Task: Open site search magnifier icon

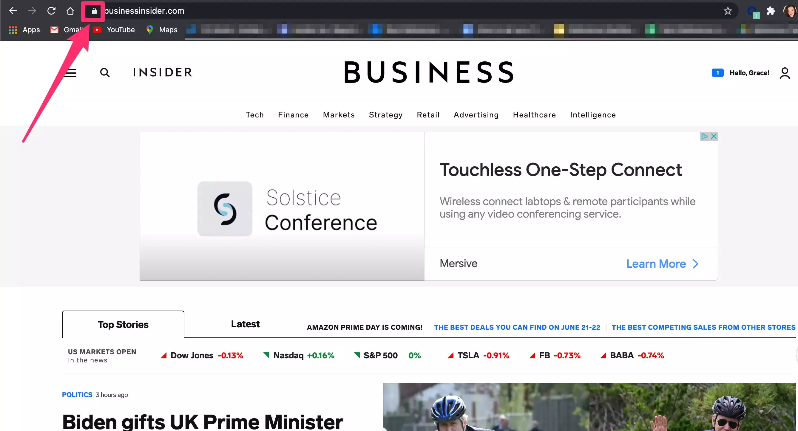Action: click(105, 73)
